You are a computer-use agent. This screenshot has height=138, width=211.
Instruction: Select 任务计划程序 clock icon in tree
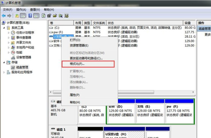coord(13,32)
